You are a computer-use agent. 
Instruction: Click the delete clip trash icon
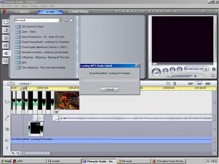click(175, 84)
